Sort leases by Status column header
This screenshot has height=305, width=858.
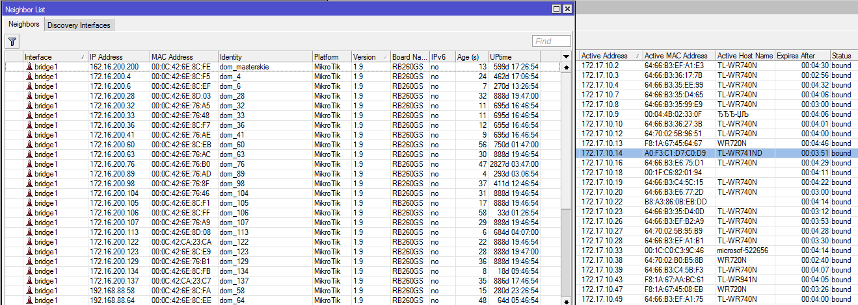pos(844,56)
